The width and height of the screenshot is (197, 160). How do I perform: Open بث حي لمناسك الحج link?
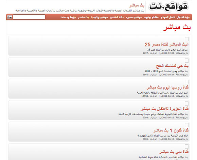click(172, 66)
